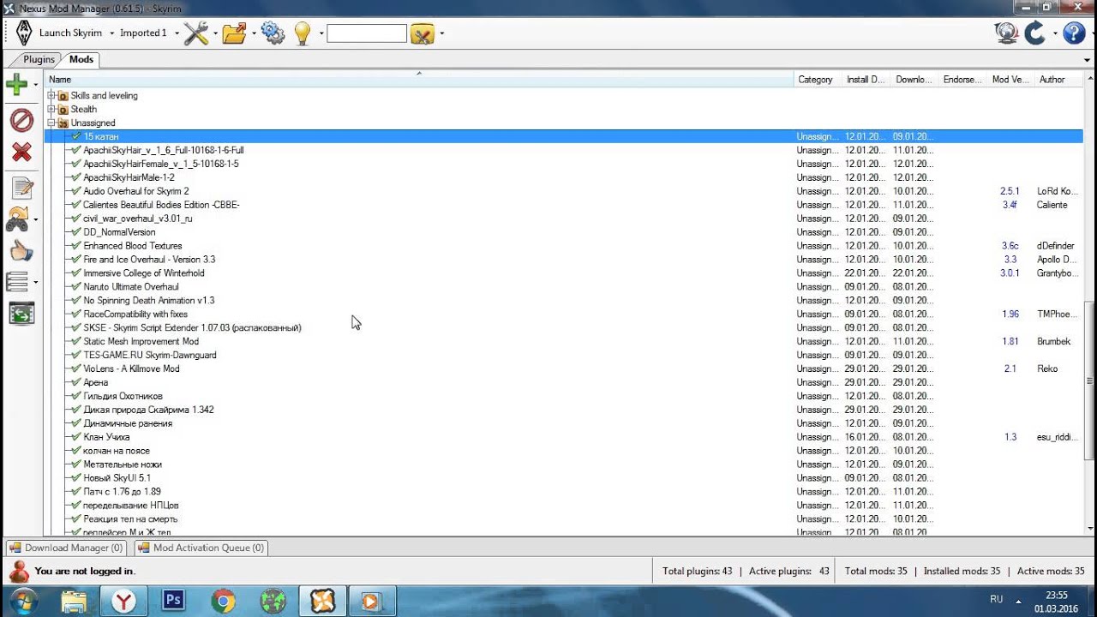The image size is (1097, 617).
Task: Select the civil_war_overhaul_v3.01_ru row
Action: click(x=564, y=219)
